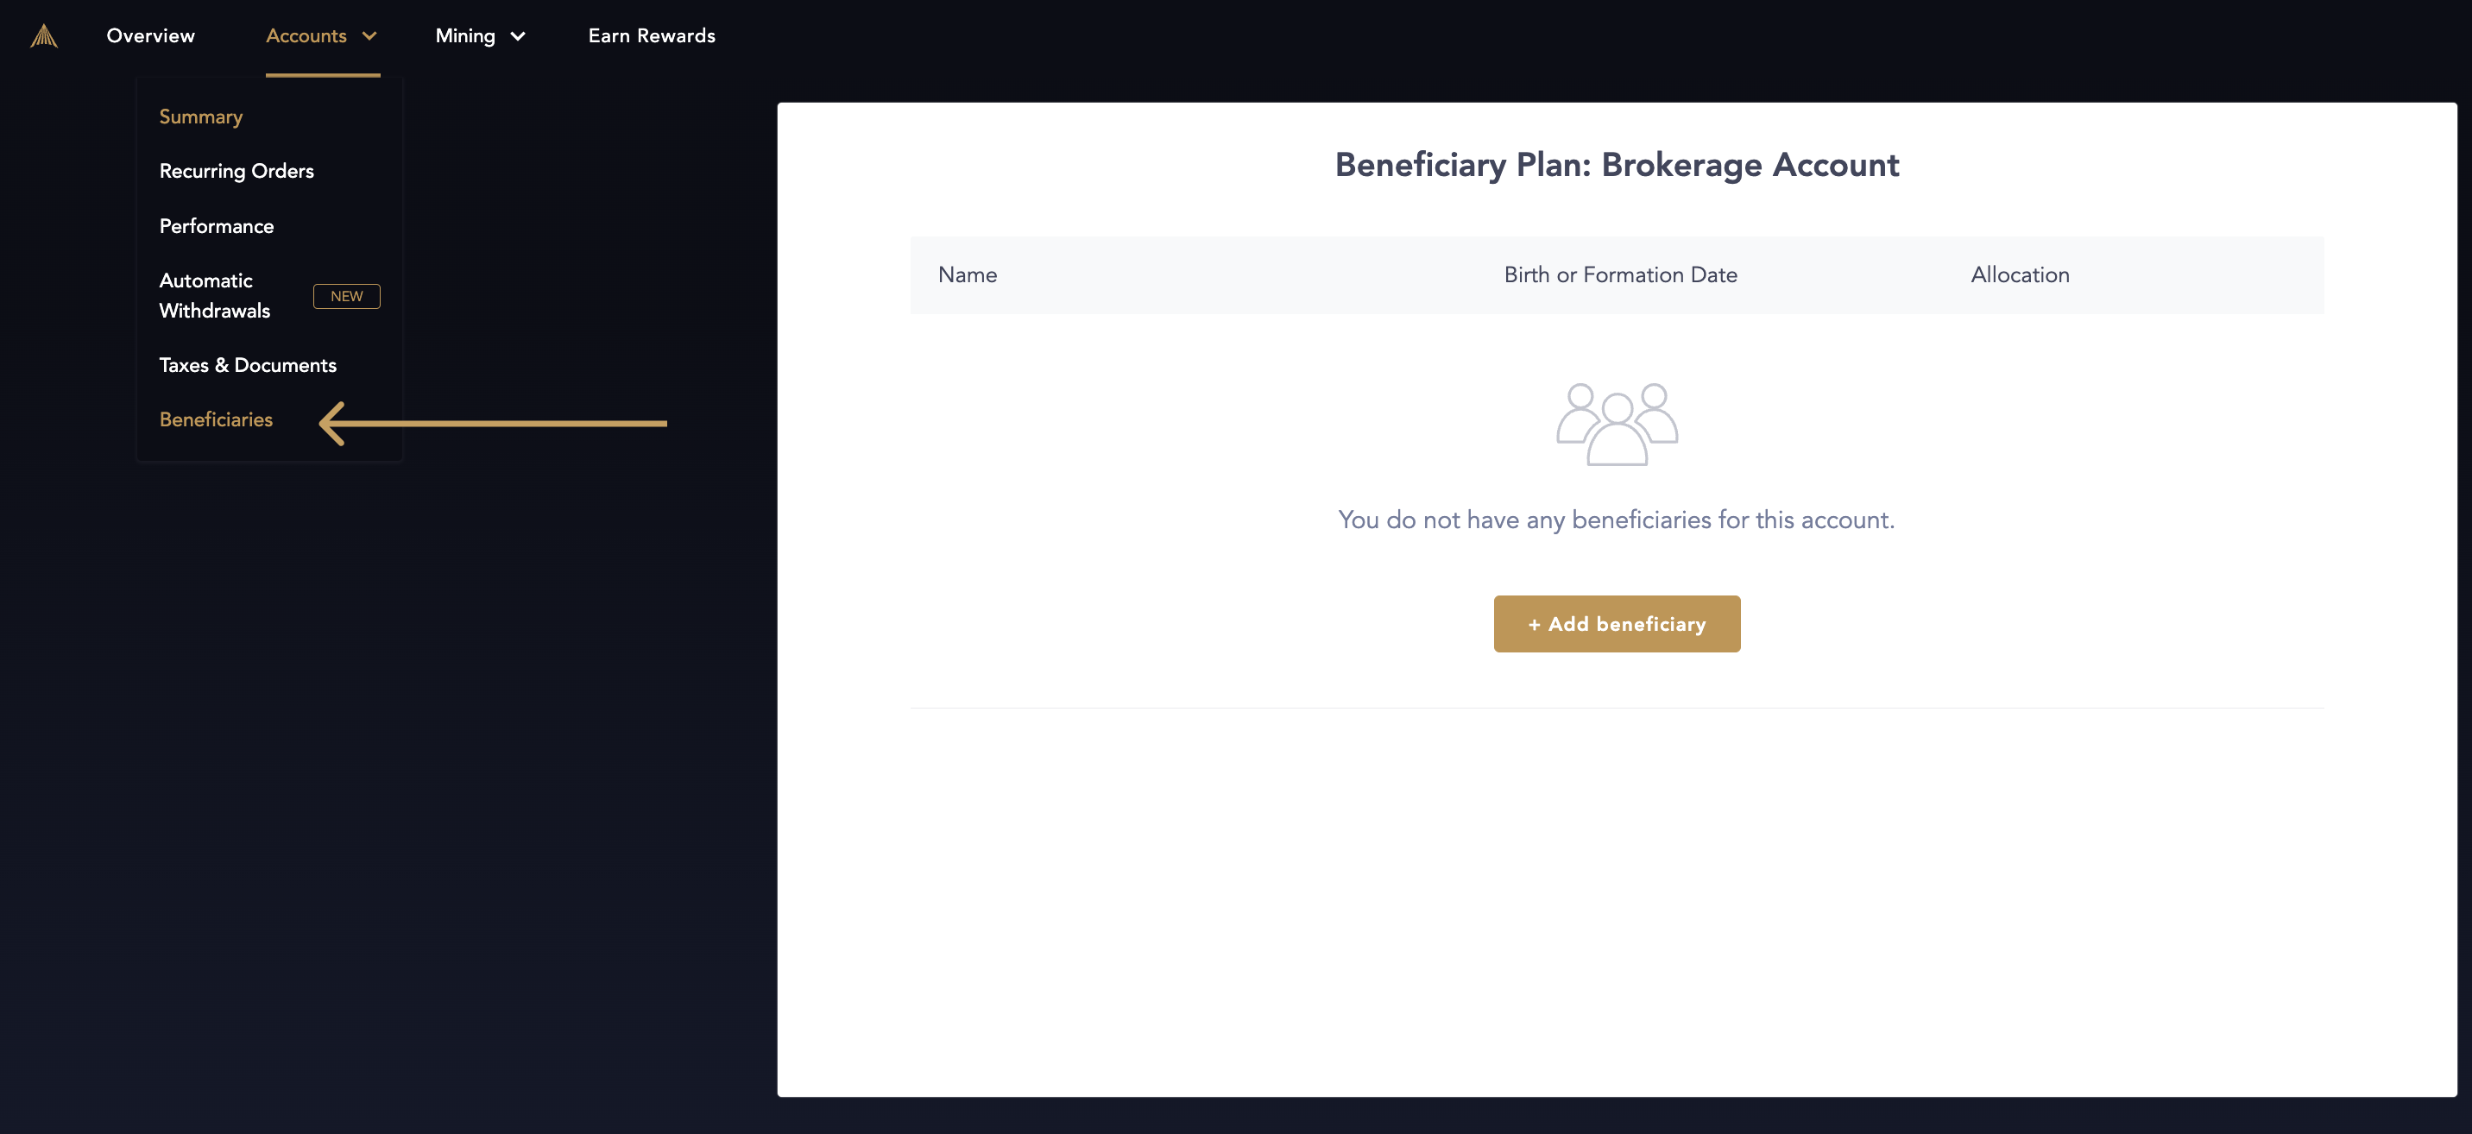Select Allocation column header
The height and width of the screenshot is (1134, 2472).
click(2021, 274)
